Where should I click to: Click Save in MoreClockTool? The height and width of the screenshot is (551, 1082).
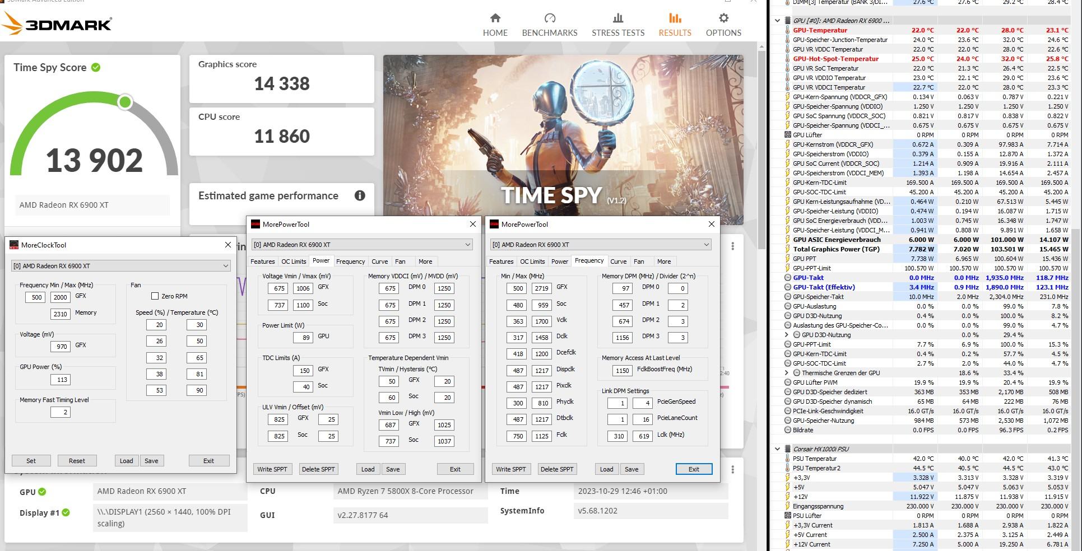click(151, 461)
